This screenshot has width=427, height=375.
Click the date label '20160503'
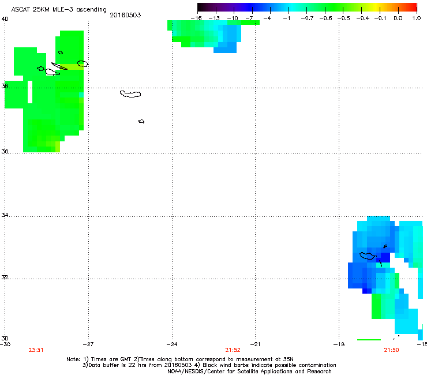tap(125, 15)
